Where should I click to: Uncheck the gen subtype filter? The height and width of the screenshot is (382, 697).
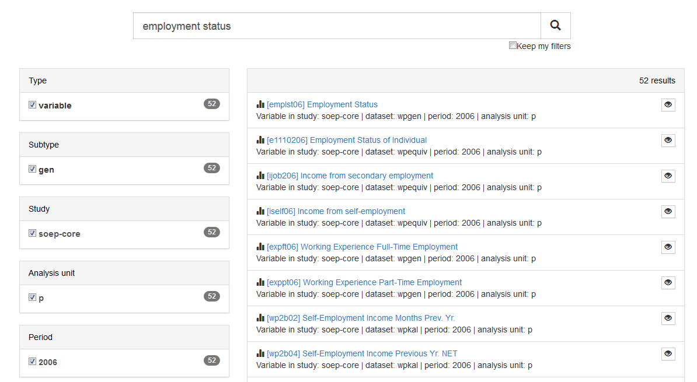click(x=32, y=169)
